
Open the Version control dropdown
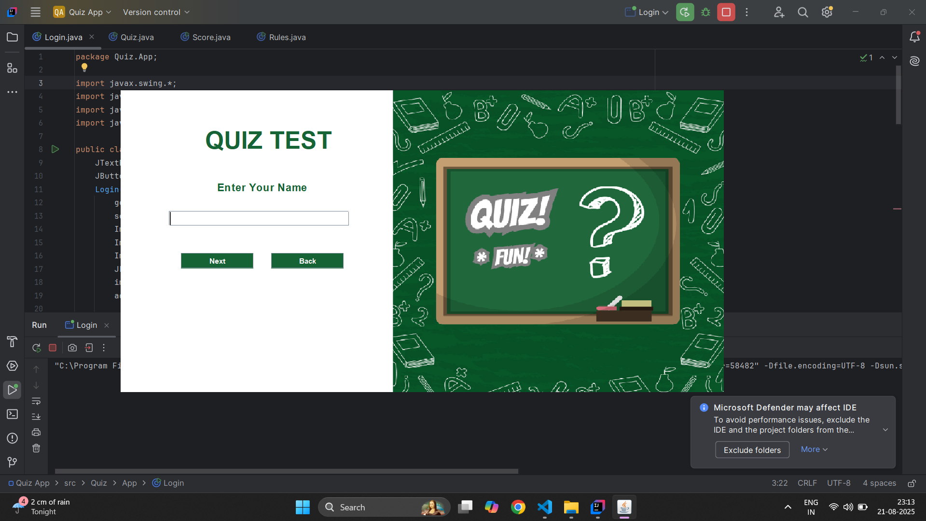coord(156,13)
